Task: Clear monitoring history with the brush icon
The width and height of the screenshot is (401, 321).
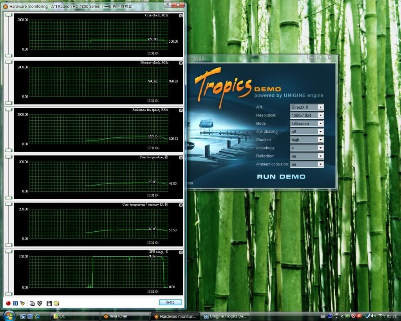Action: click(22, 303)
